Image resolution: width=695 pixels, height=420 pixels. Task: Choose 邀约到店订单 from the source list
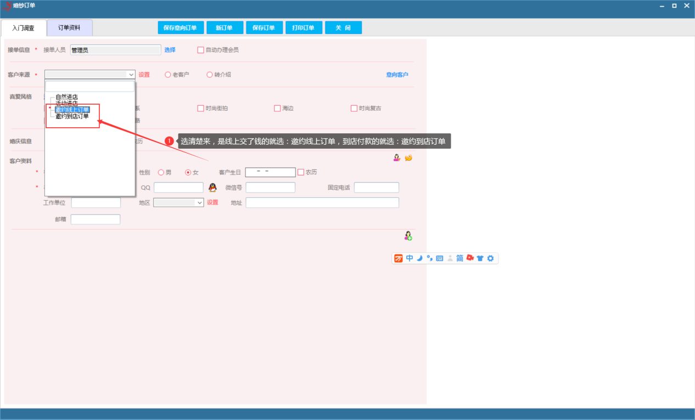click(72, 116)
